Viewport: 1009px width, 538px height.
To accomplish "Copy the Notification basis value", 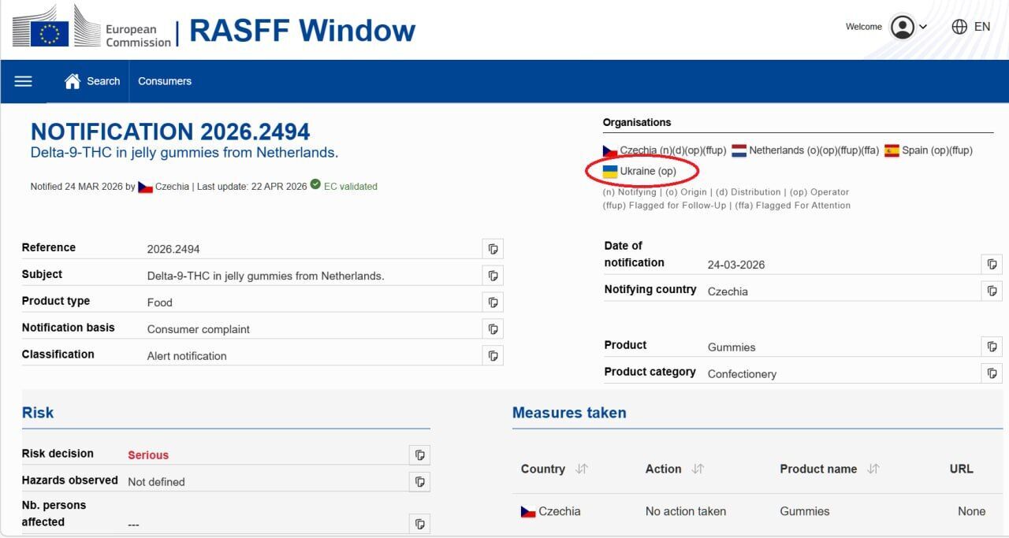I will (493, 329).
